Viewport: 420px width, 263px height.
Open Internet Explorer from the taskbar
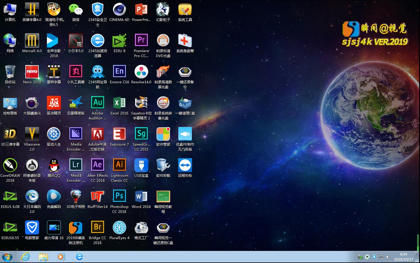point(26,257)
